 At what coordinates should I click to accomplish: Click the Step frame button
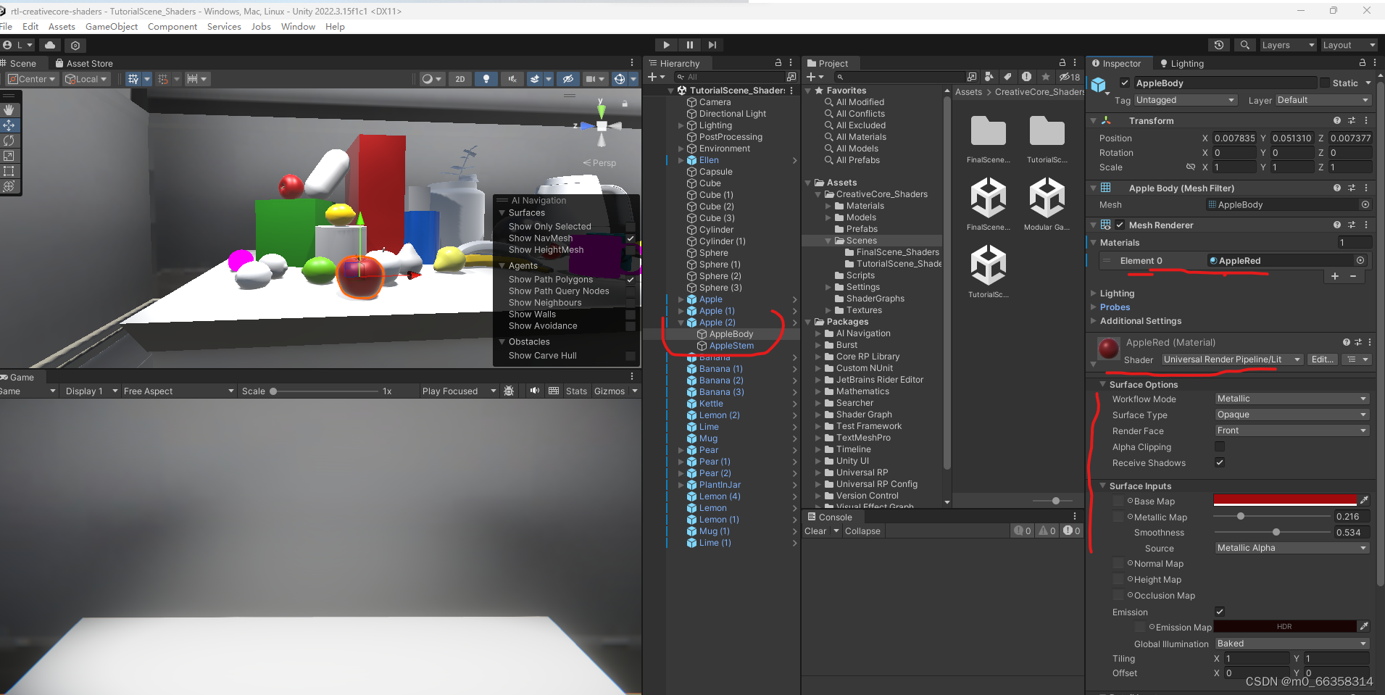(712, 44)
